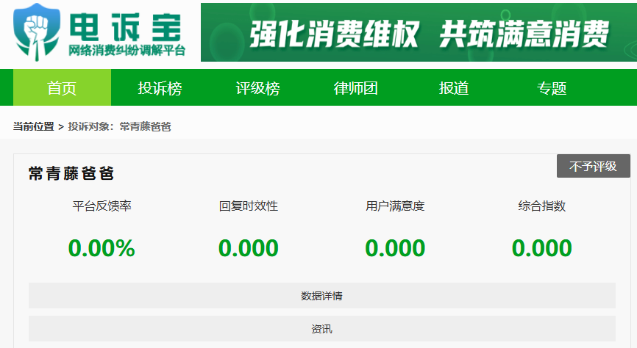Click the 综合指数 label
This screenshot has height=348, width=637.
541,206
